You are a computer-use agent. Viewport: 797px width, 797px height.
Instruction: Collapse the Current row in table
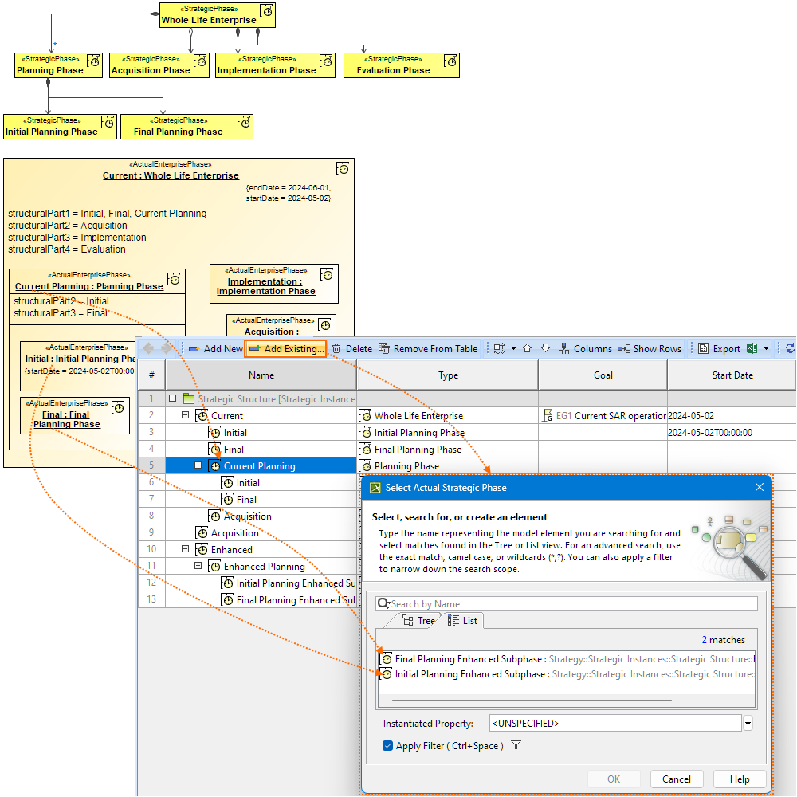click(x=185, y=415)
